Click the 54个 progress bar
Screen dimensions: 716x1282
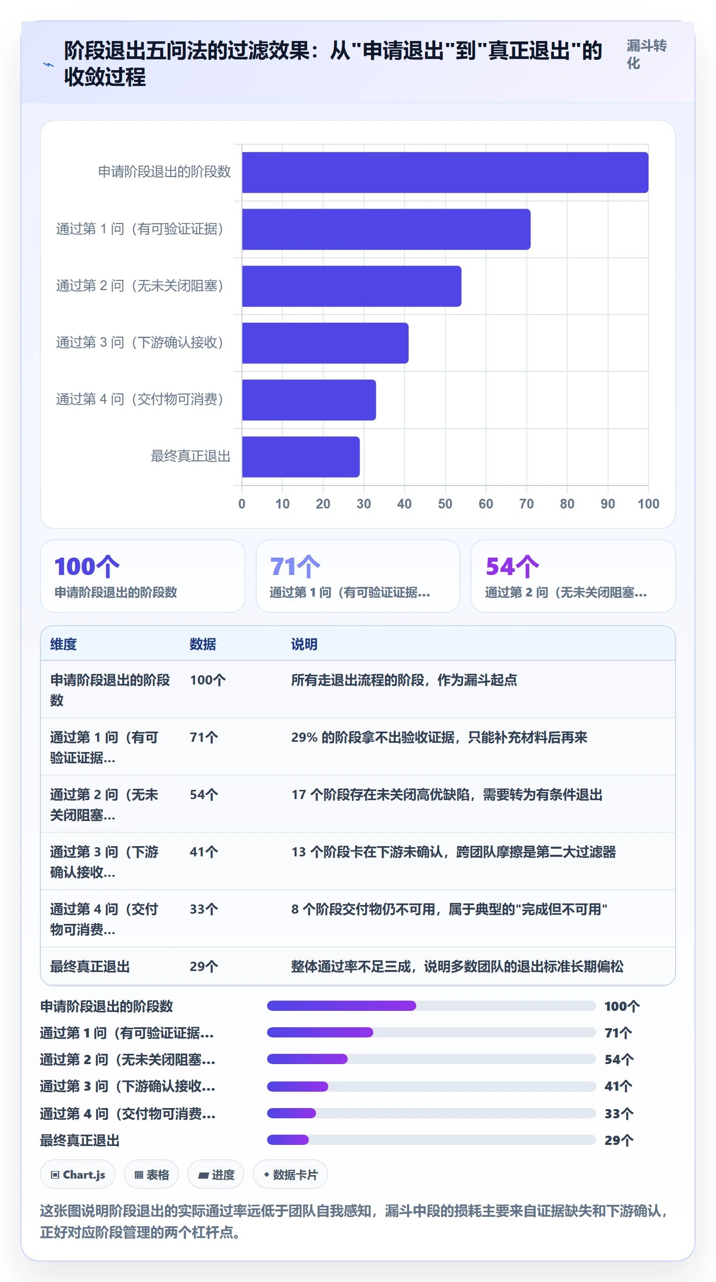click(431, 1059)
